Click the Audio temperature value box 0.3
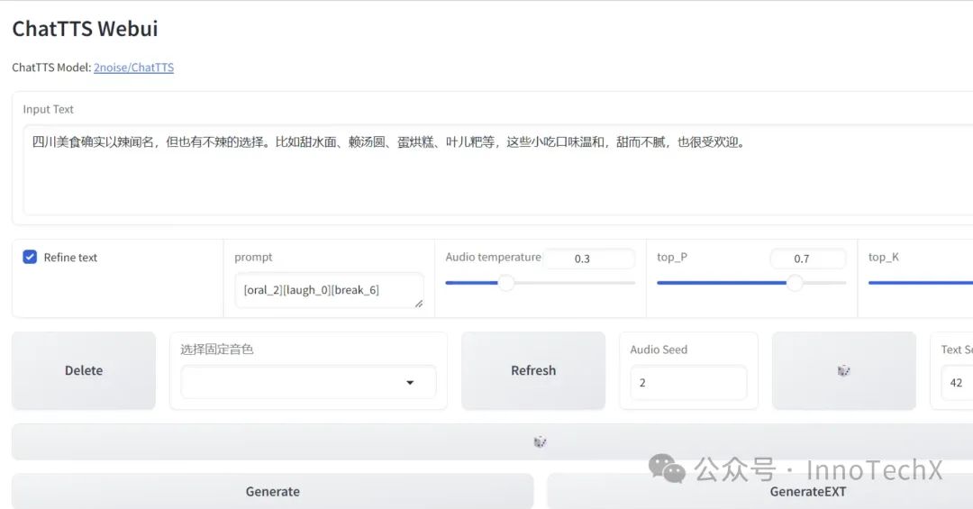 (x=589, y=259)
